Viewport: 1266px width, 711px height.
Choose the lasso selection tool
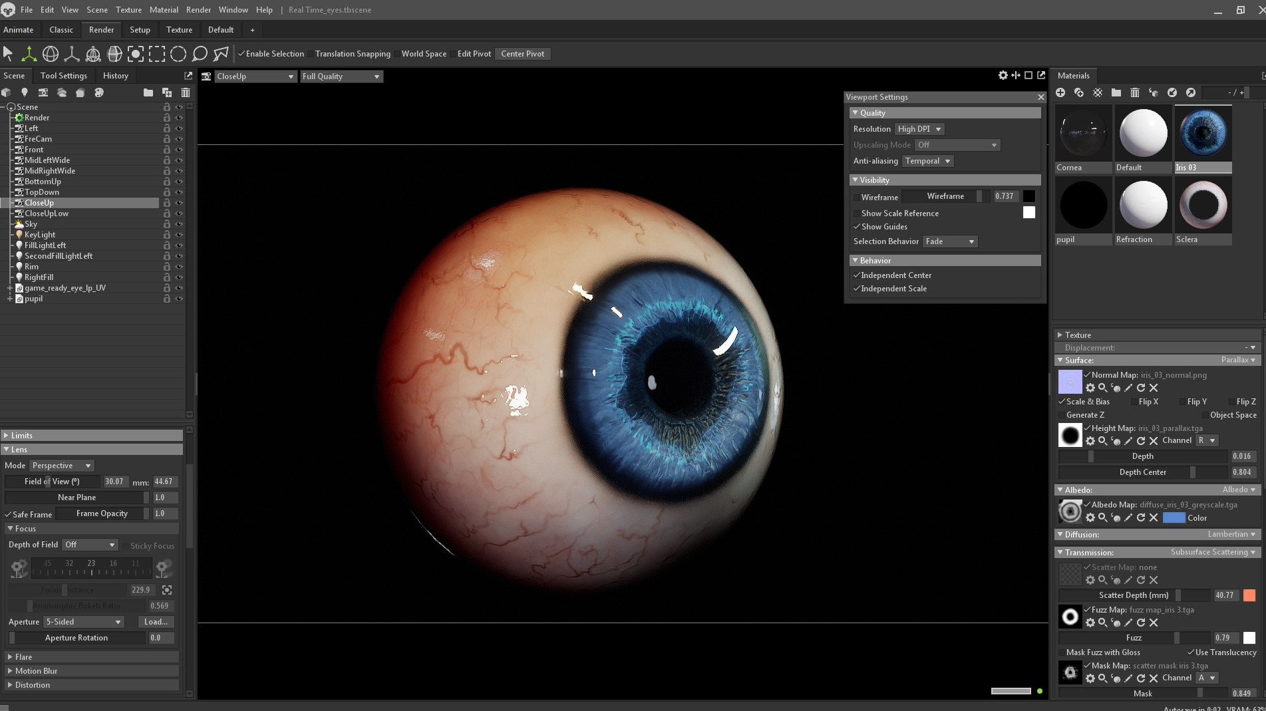pos(200,54)
